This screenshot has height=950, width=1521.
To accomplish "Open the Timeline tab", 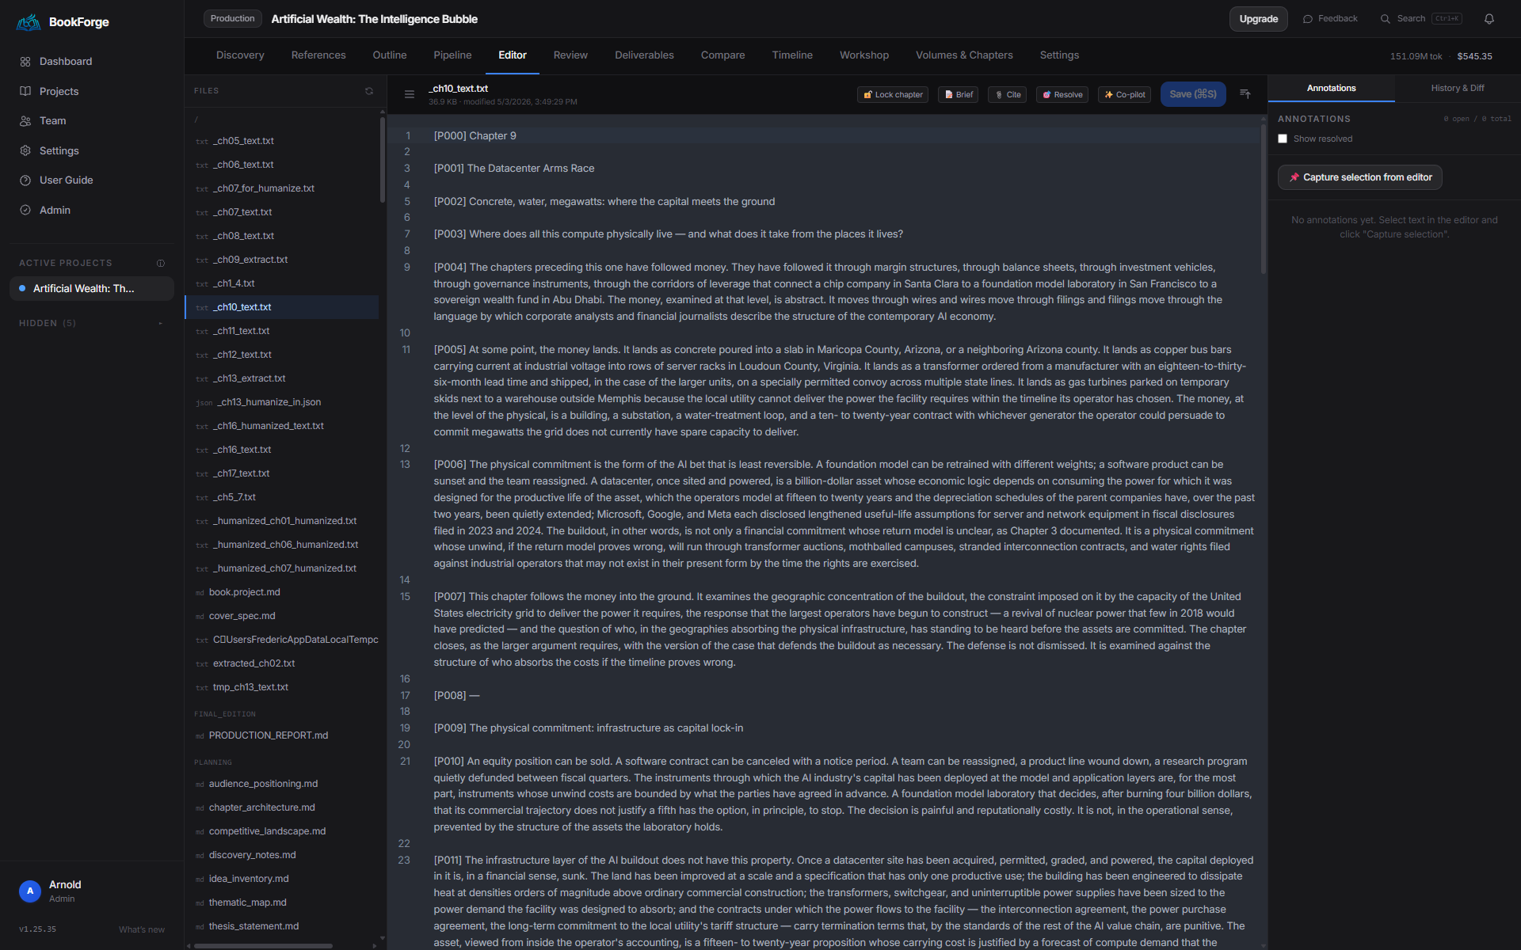I will (792, 55).
